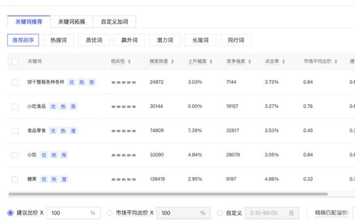Open the 自定义加词 tab
The width and height of the screenshot is (355, 222).
[114, 22]
